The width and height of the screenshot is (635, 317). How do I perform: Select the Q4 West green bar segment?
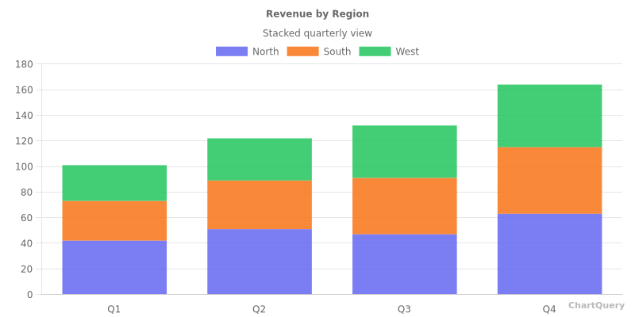[549, 116]
